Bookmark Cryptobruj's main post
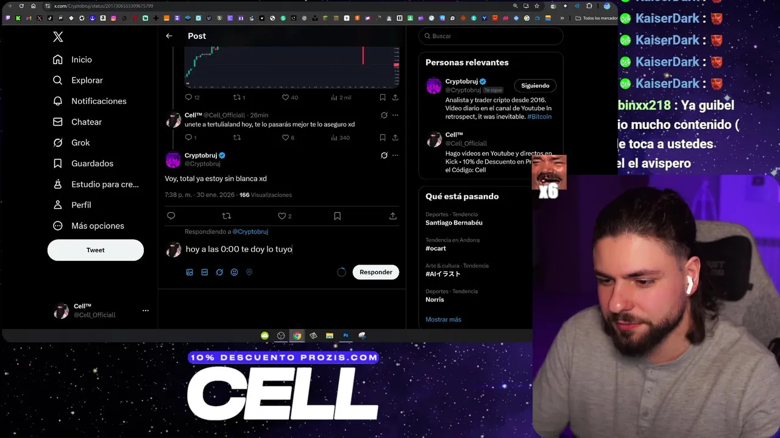 pos(337,216)
